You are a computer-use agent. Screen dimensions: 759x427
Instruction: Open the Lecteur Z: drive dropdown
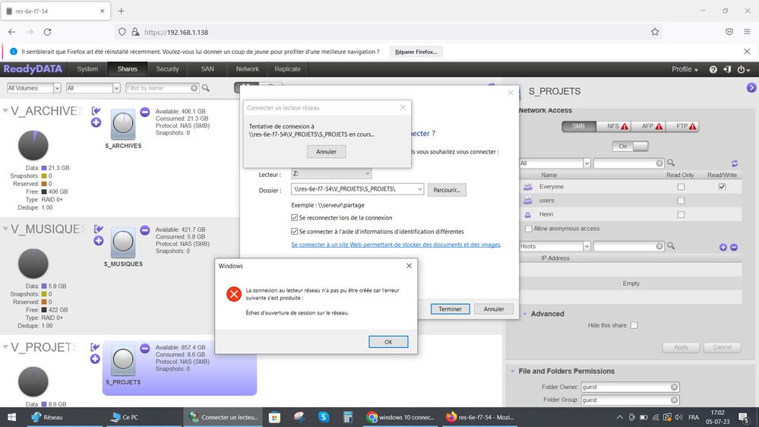pyautogui.click(x=331, y=174)
